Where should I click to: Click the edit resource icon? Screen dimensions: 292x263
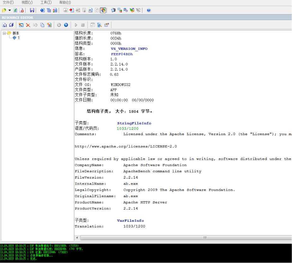tap(21, 25)
